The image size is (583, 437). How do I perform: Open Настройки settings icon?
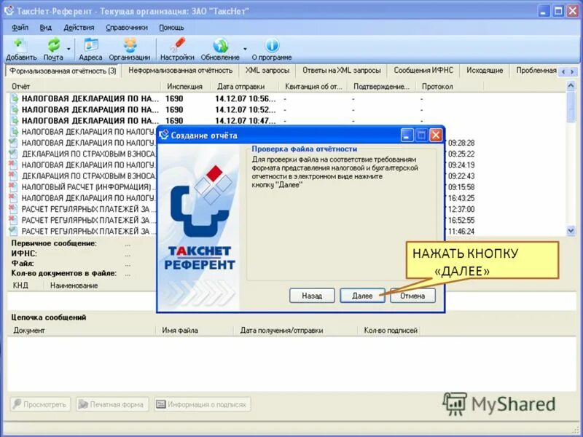pos(177,49)
